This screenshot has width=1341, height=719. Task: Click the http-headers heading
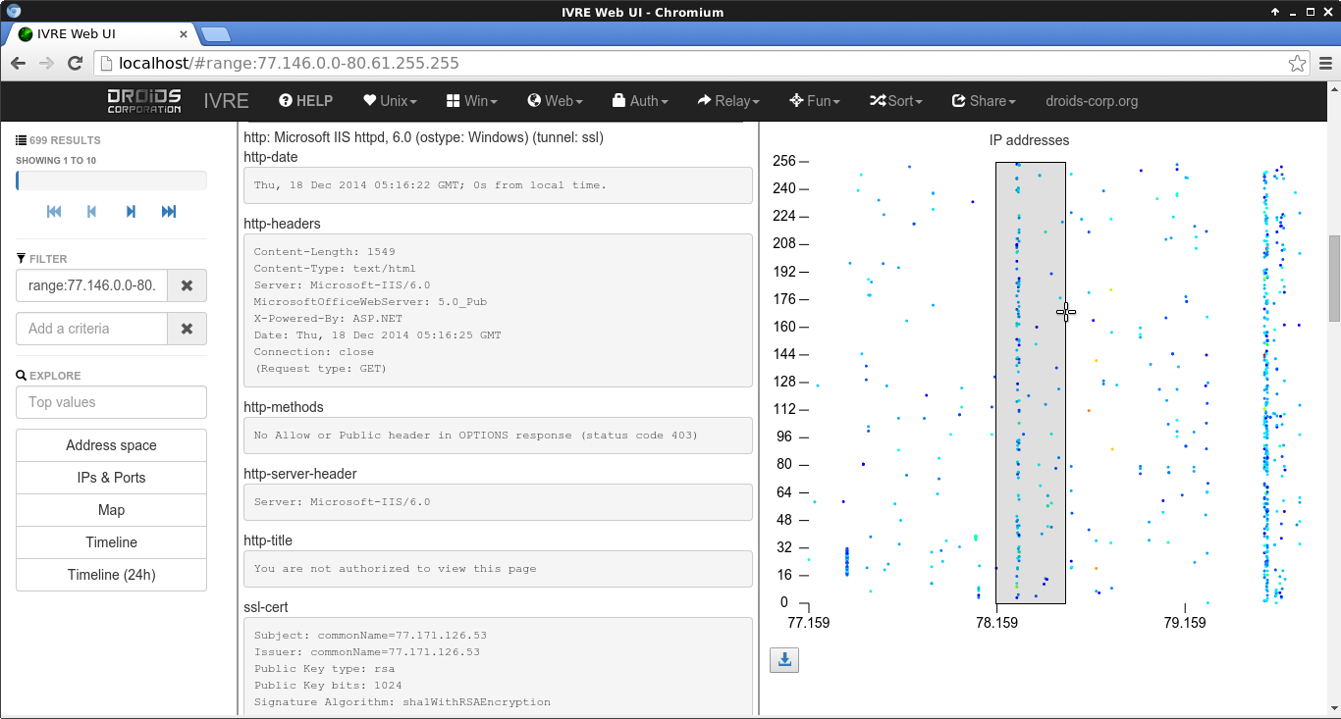pos(282,224)
